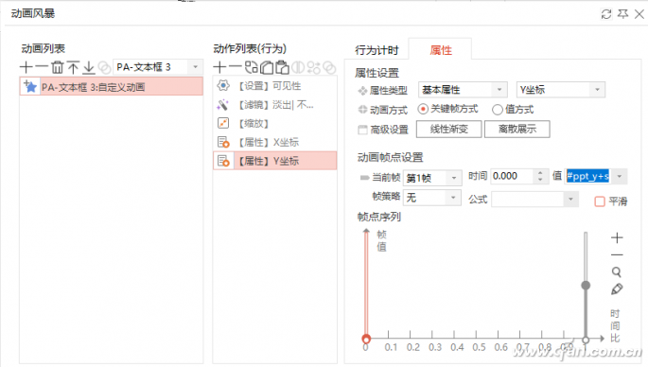648x367 pixels.
Task: Click the 值 field containing #ppt_y+s
Action: (x=587, y=177)
